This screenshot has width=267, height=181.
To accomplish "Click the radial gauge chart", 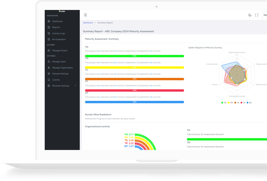I will pos(145,142).
